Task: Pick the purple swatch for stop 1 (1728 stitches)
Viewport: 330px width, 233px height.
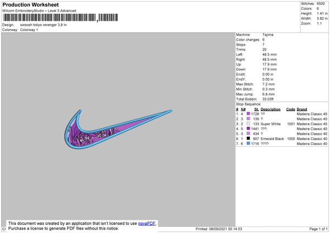Action: (x=249, y=114)
